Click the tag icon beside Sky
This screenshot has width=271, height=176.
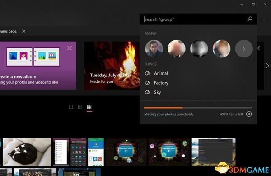(147, 92)
